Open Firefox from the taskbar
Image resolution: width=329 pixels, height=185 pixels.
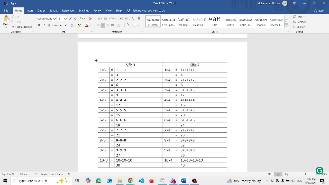tap(152, 181)
